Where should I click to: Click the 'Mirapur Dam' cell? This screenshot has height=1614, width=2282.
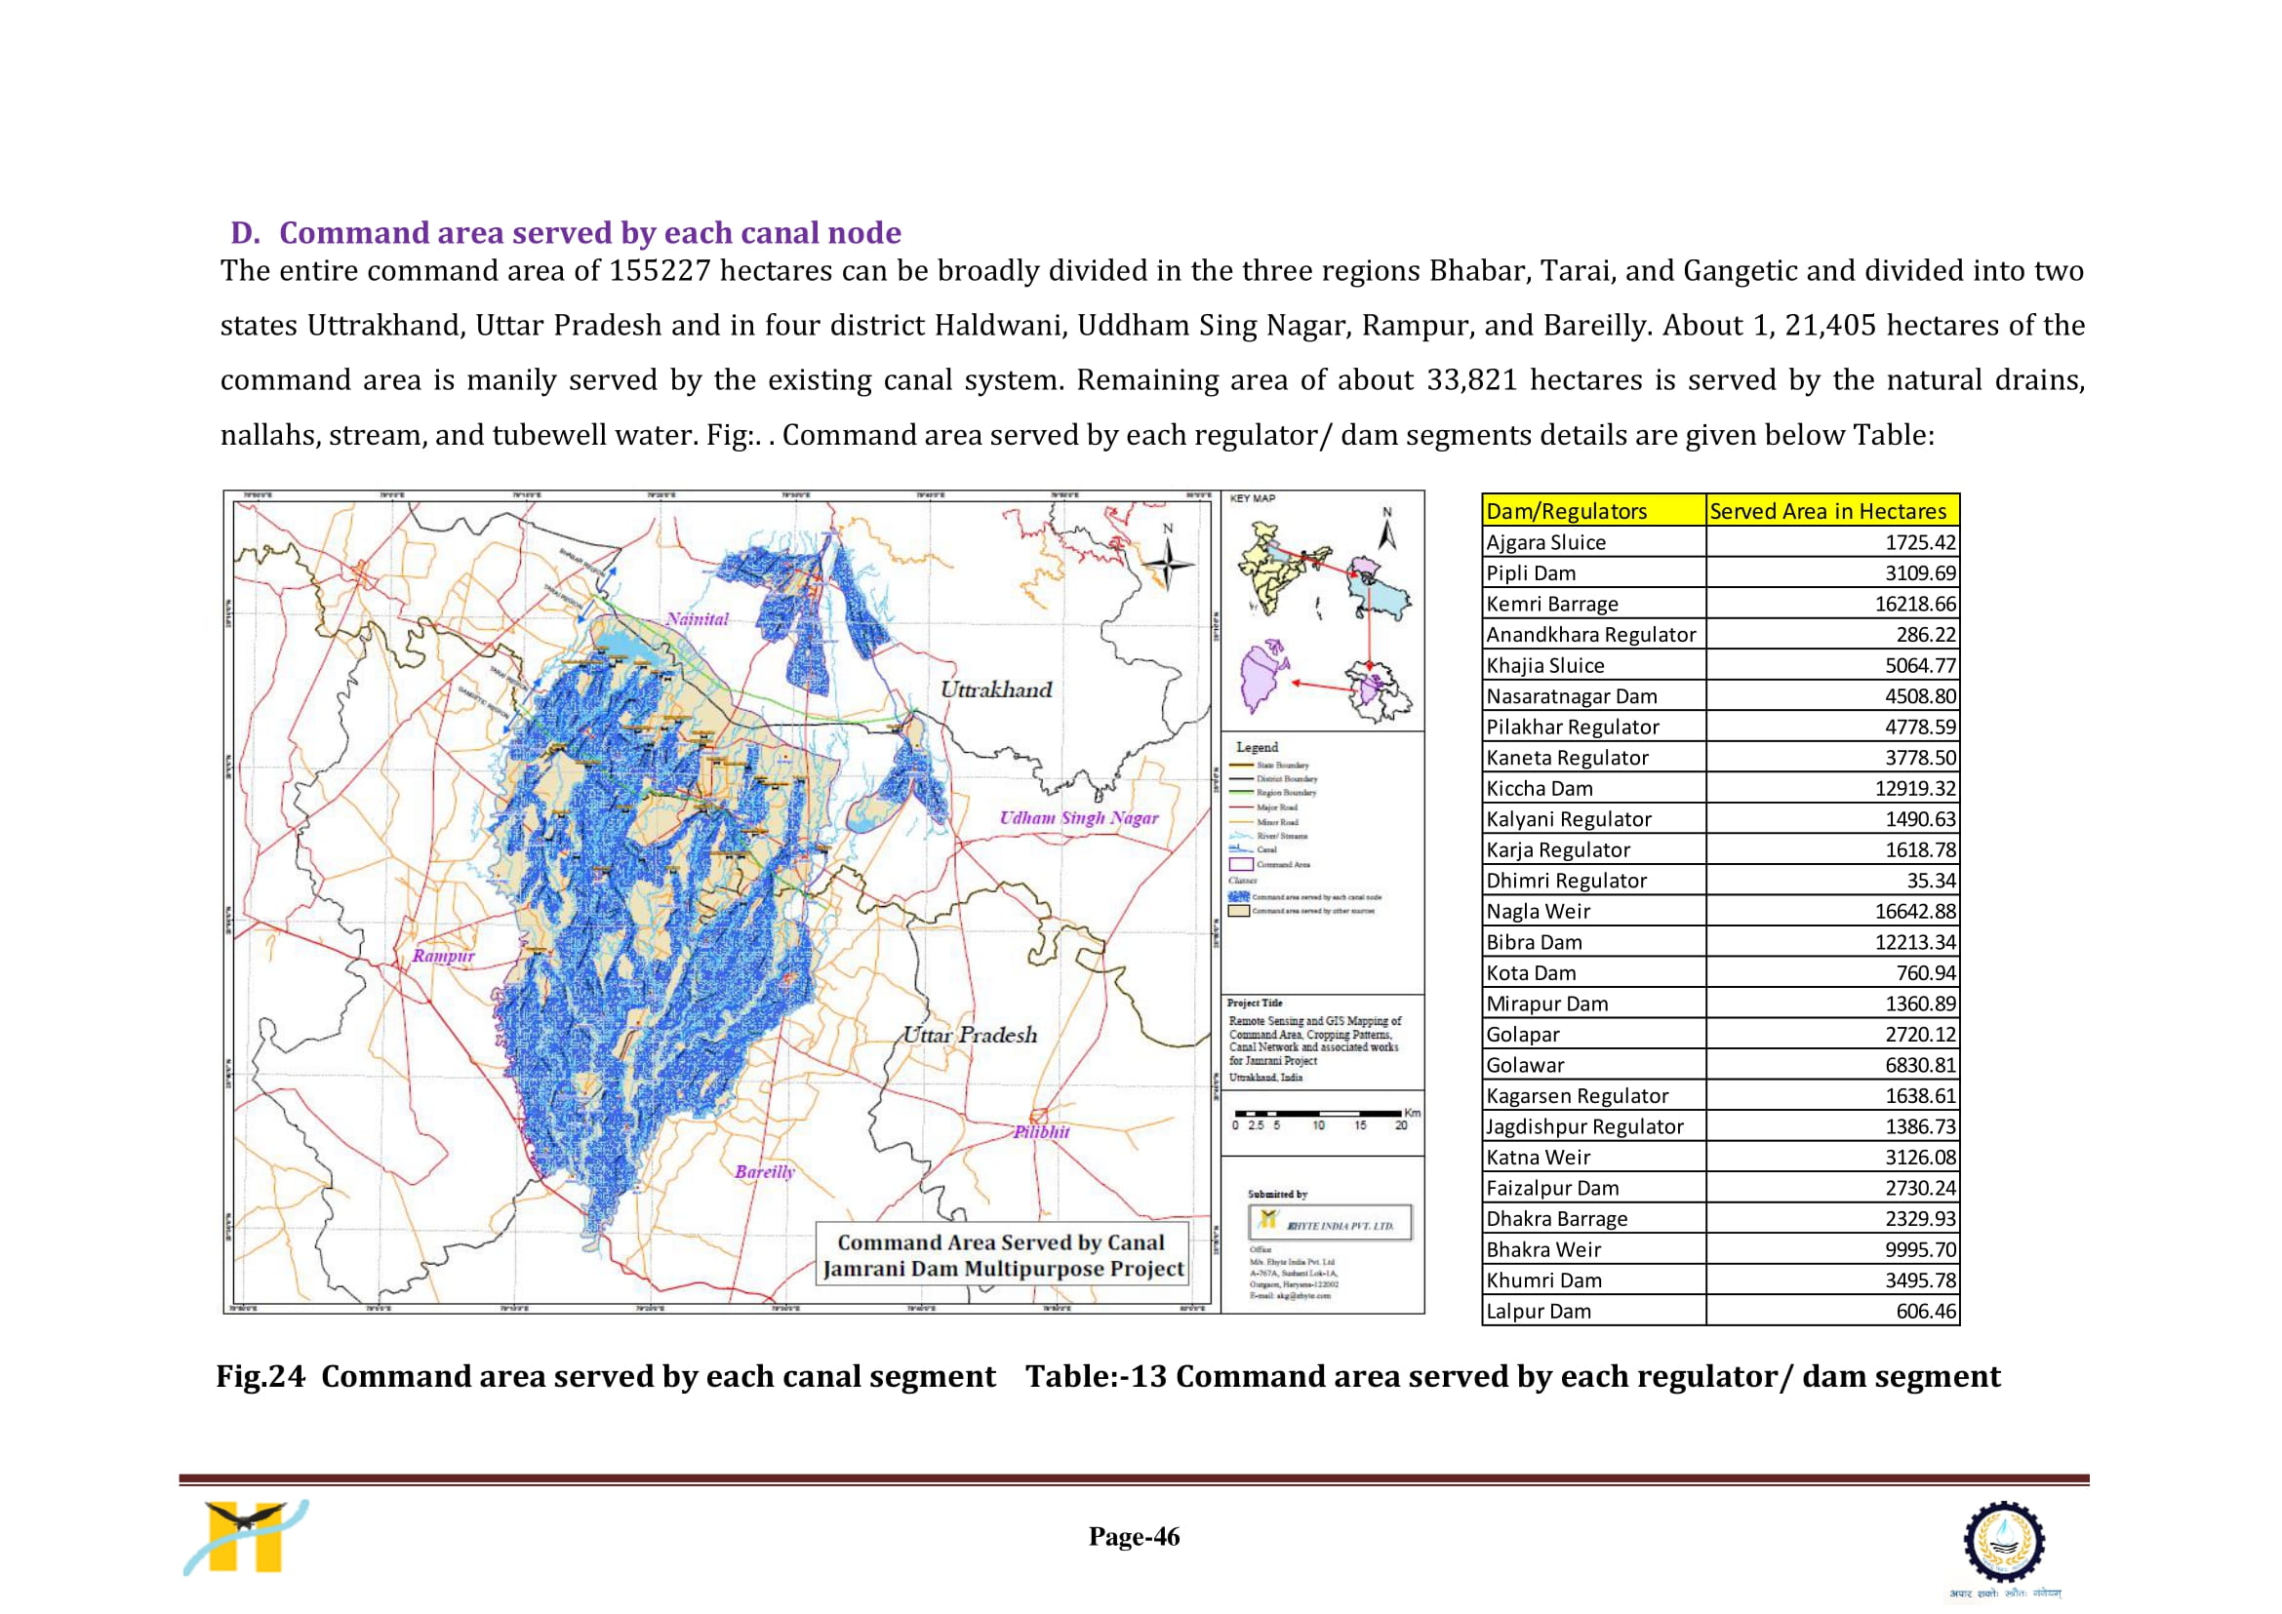pyautogui.click(x=1594, y=1004)
